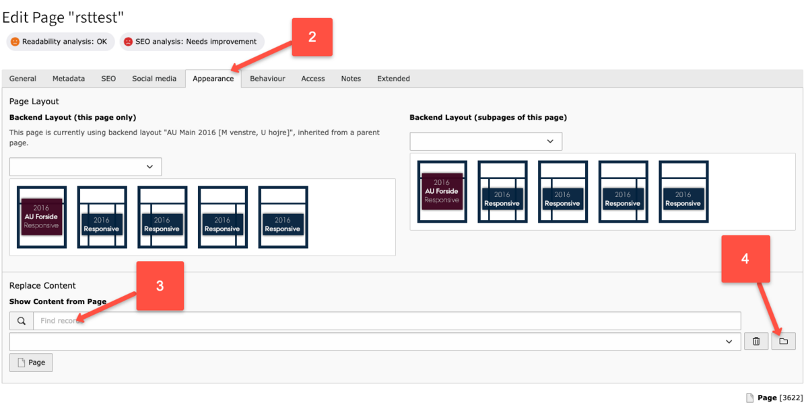
Task: Open Backend Layout (this page only) dropdown
Action: tap(86, 167)
